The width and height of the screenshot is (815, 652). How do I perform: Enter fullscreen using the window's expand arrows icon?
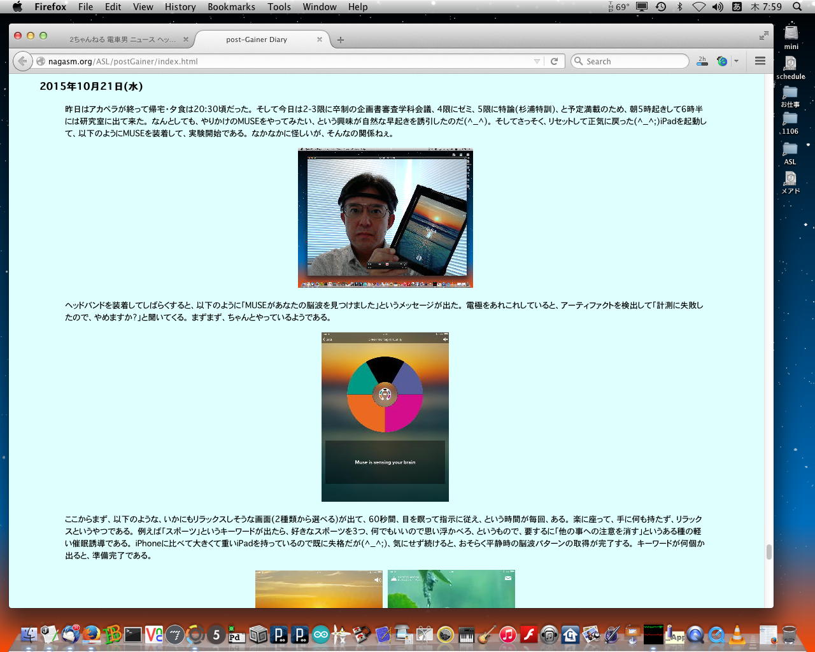tap(763, 36)
